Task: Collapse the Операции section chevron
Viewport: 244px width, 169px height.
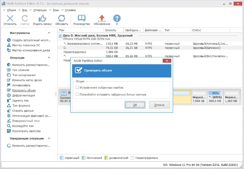Action: tap(49, 58)
